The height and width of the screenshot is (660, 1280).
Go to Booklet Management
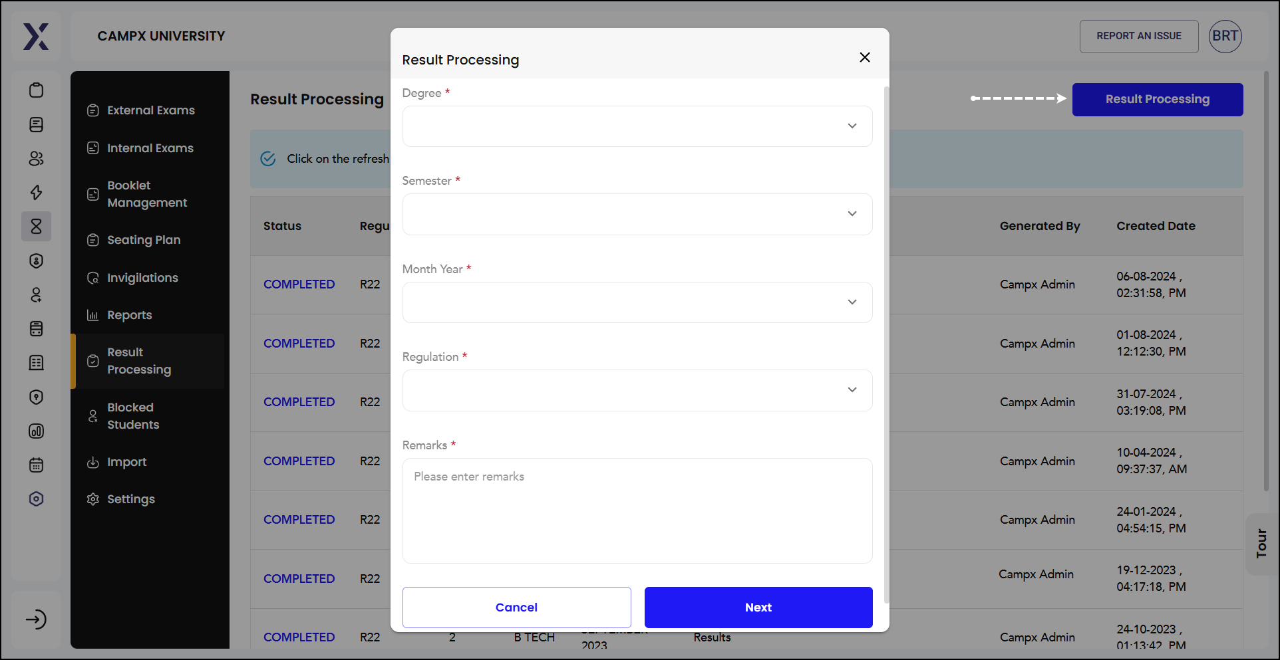click(150, 194)
